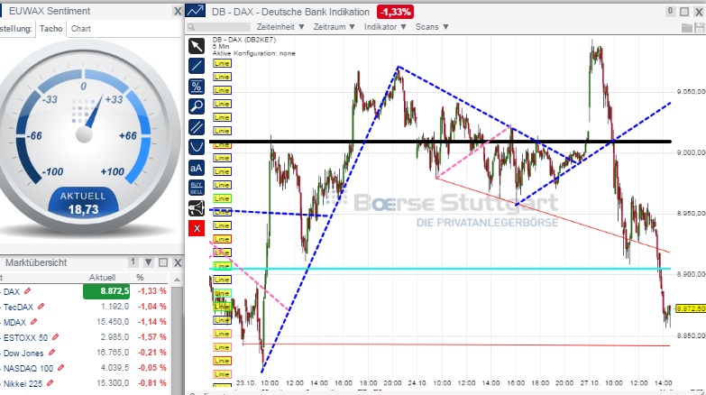Click the pencil icon next to NASDAQ 100
706x395 pixels.
coord(60,368)
